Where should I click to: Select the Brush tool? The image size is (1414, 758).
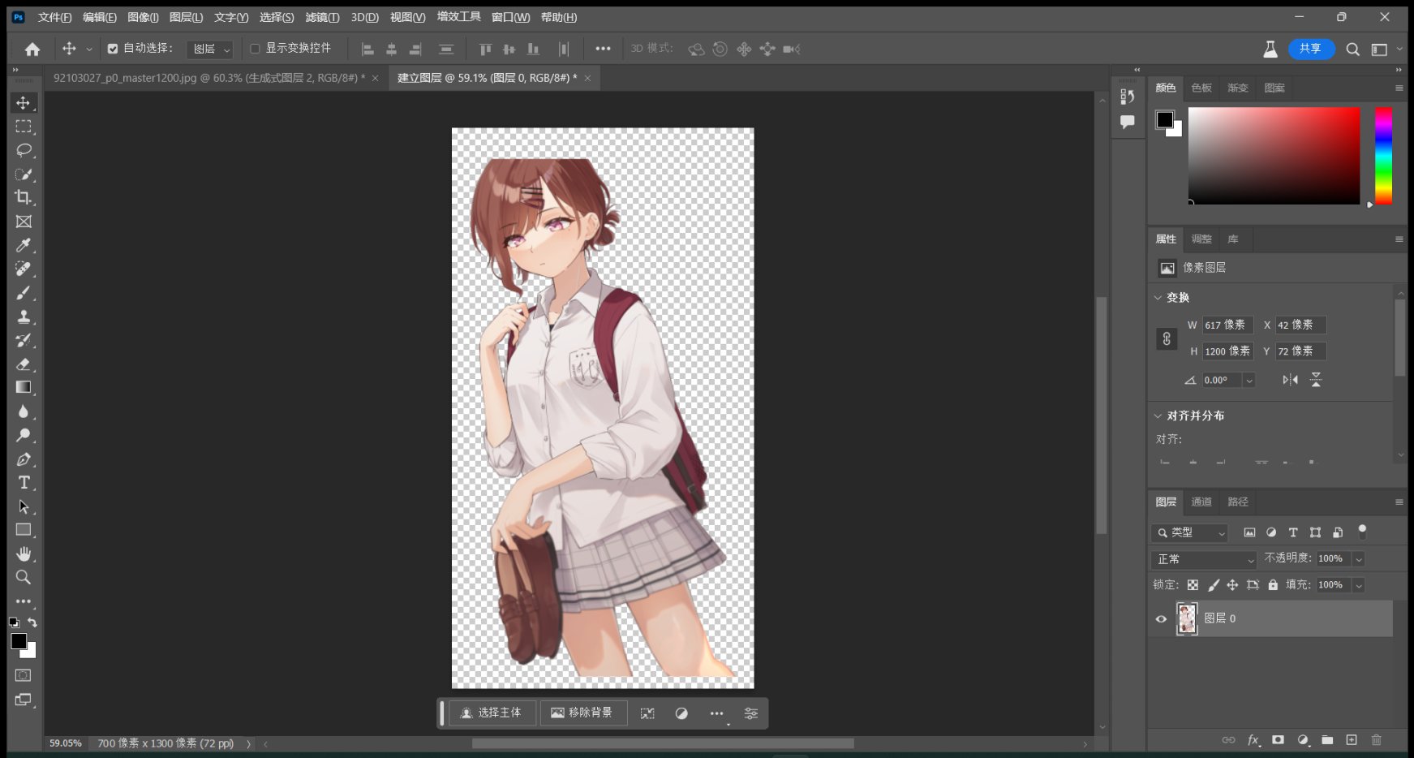point(24,293)
